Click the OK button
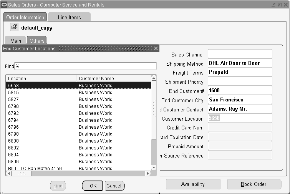 (x=92, y=186)
